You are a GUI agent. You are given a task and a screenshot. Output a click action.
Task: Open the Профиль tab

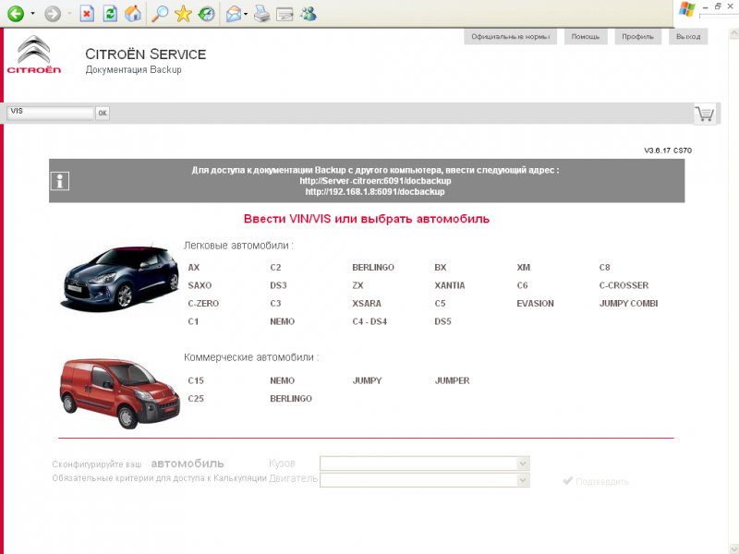pyautogui.click(x=636, y=37)
